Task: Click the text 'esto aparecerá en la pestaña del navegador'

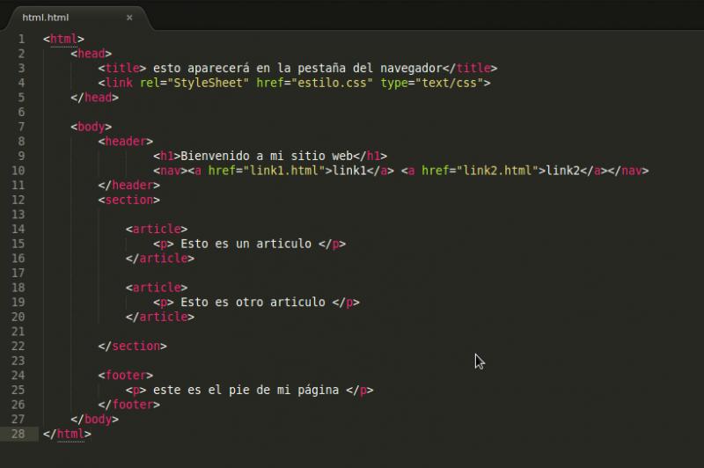Action: click(297, 69)
